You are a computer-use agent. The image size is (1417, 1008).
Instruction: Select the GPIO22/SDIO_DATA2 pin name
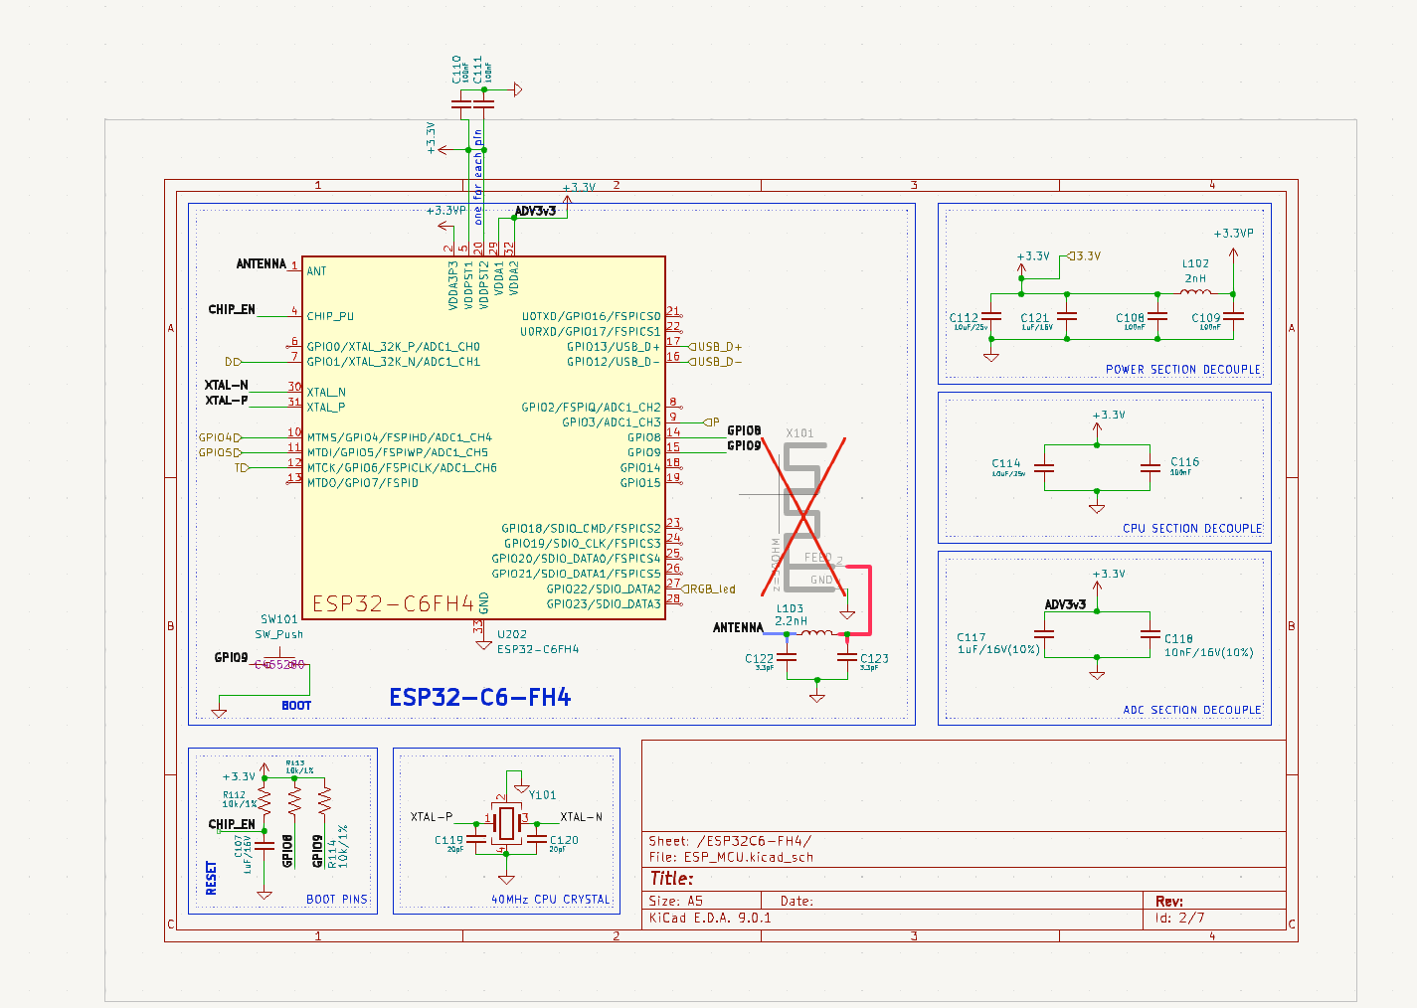click(604, 589)
